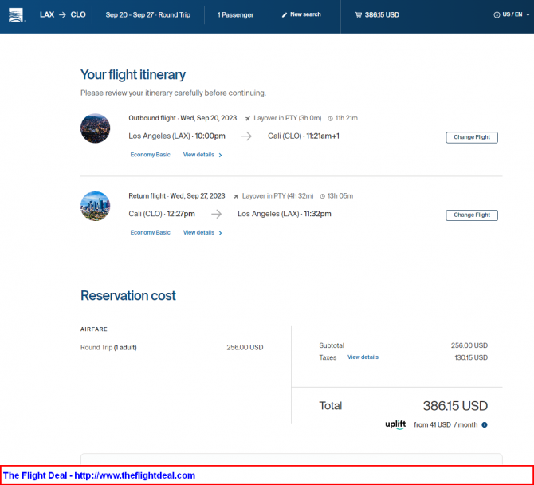Click 'from 41 USD / month' text
Viewport: 534px width, 485px height.
[x=446, y=424]
